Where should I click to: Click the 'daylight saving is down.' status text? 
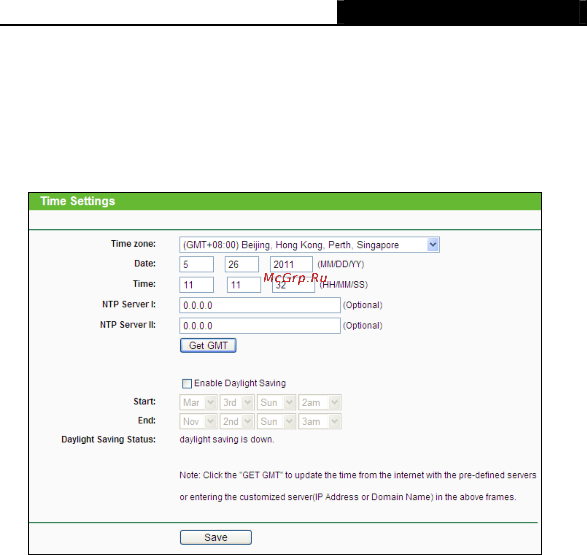[x=227, y=439]
